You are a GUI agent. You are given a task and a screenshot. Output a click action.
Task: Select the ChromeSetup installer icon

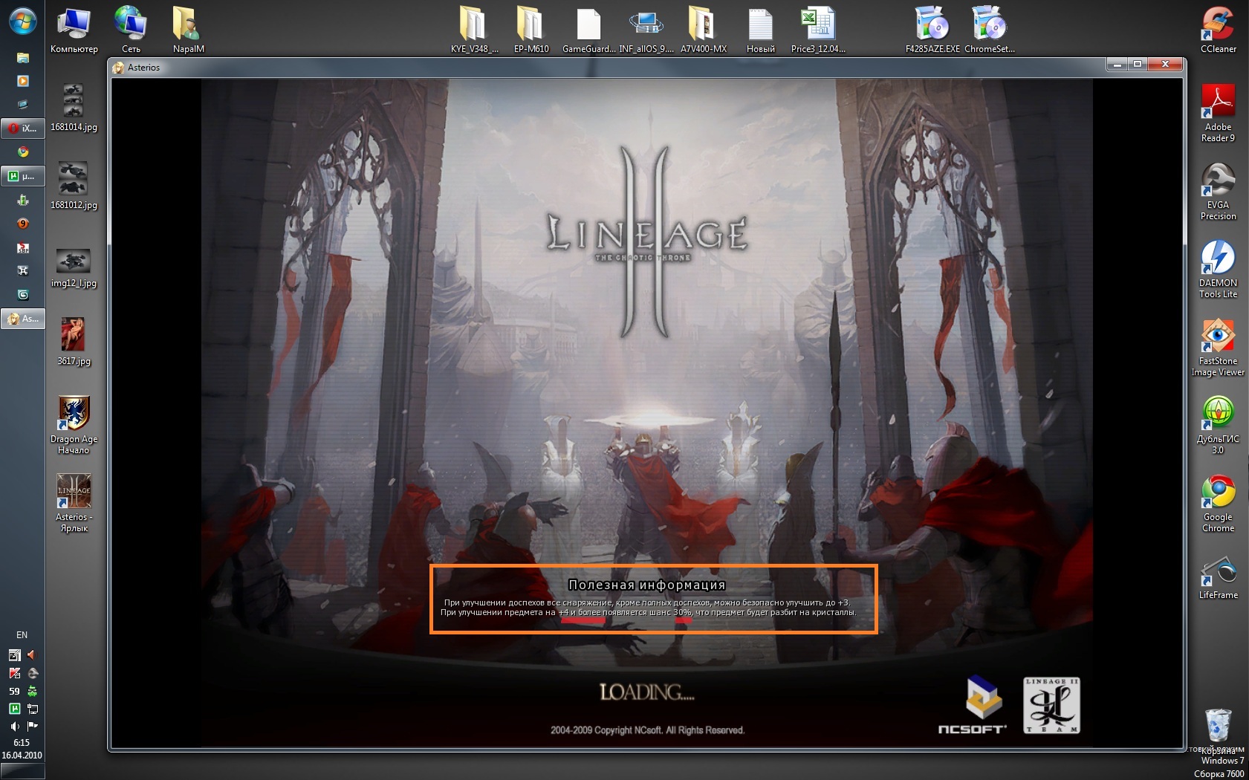click(989, 30)
